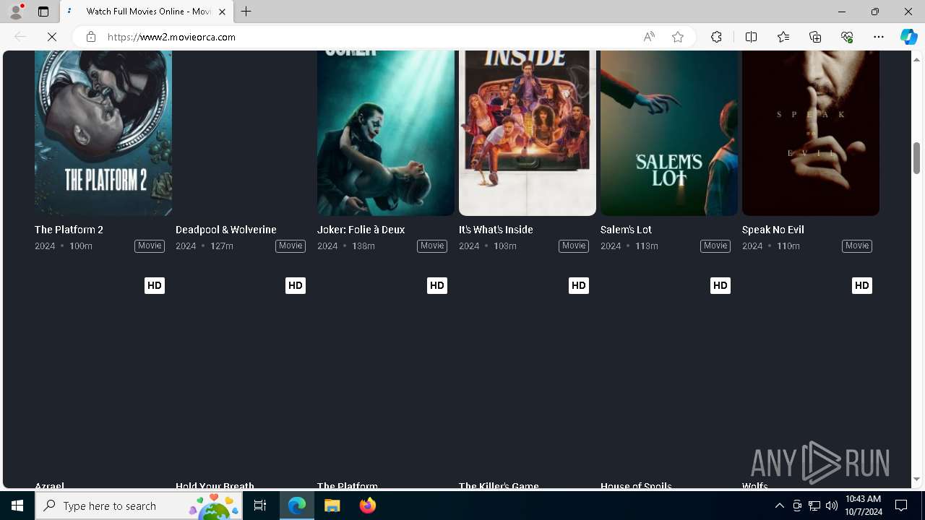Image resolution: width=925 pixels, height=520 pixels.
Task: Close the Watch Full Movies Online tab
Action: coord(222,12)
